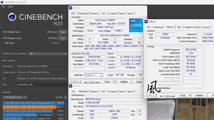Screen dimensions: 214x120
Task: Click CPU-Z icon in the Memory window title bar
Action: pyautogui.click(x=146, y=21)
